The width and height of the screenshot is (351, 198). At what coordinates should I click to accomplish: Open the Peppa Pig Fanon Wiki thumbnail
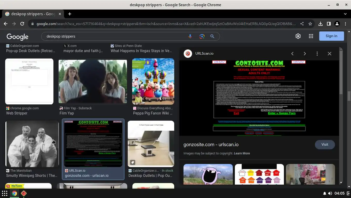click(153, 81)
